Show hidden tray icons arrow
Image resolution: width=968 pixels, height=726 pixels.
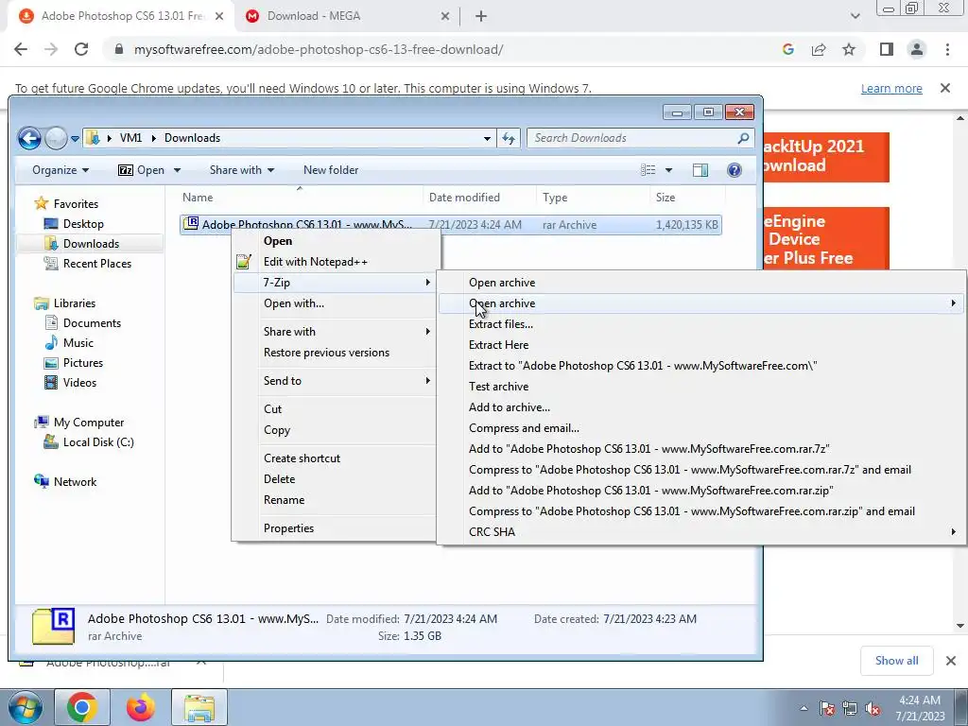(804, 708)
